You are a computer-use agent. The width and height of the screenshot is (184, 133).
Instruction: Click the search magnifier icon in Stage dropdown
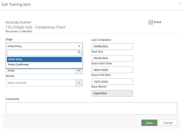tap(79, 52)
